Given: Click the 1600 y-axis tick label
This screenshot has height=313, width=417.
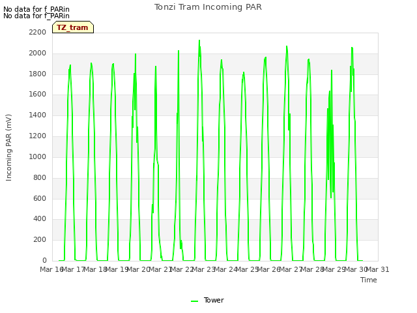Looking at the screenshot, I should [38, 95].
